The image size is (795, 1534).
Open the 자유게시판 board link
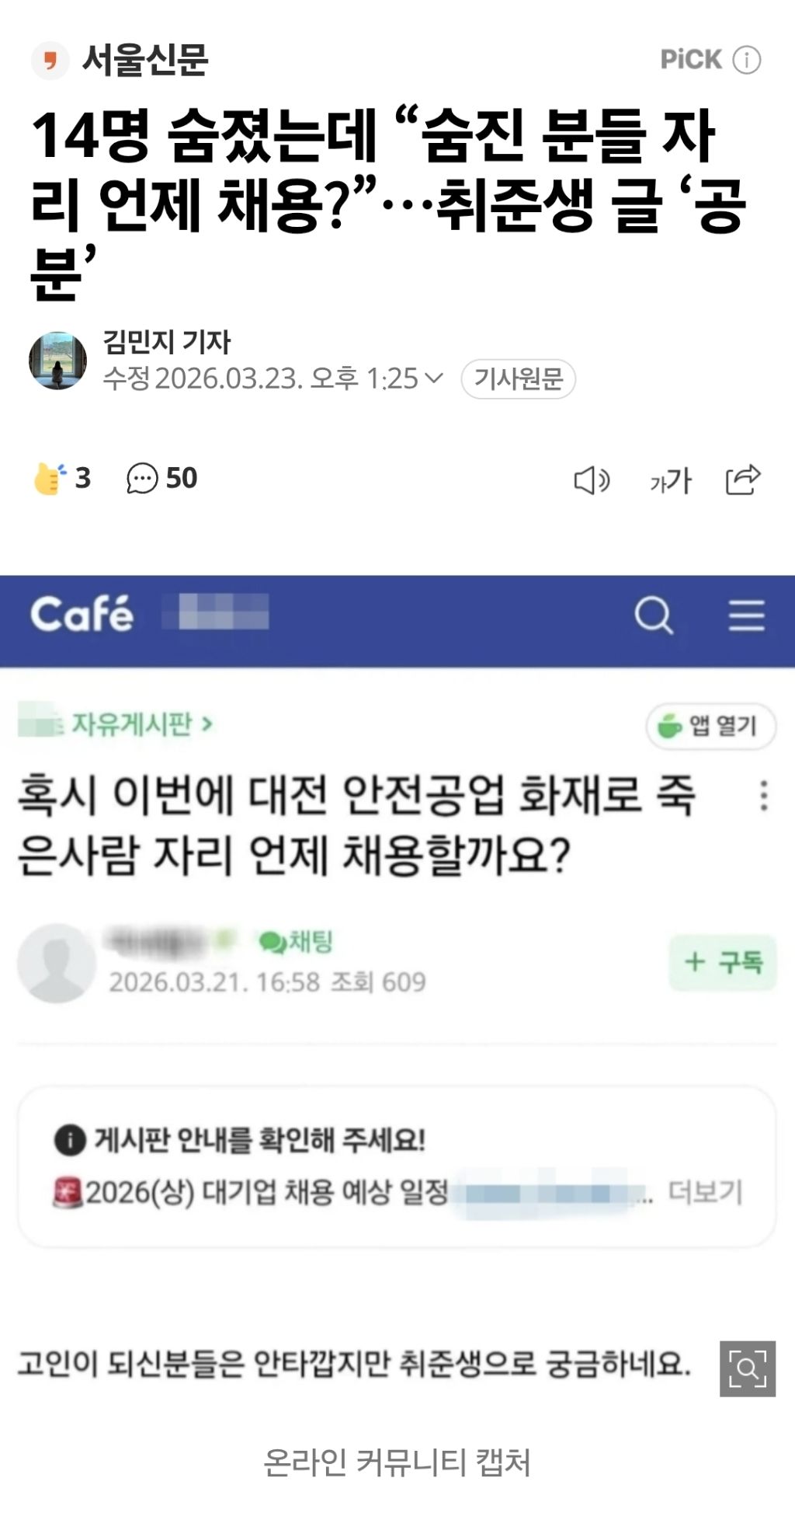point(141,723)
